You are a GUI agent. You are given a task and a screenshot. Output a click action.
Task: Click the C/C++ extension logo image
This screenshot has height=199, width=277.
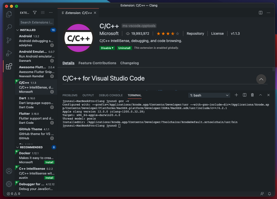tap(78, 38)
